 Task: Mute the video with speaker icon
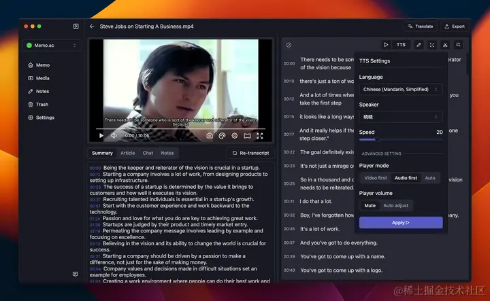click(x=114, y=136)
